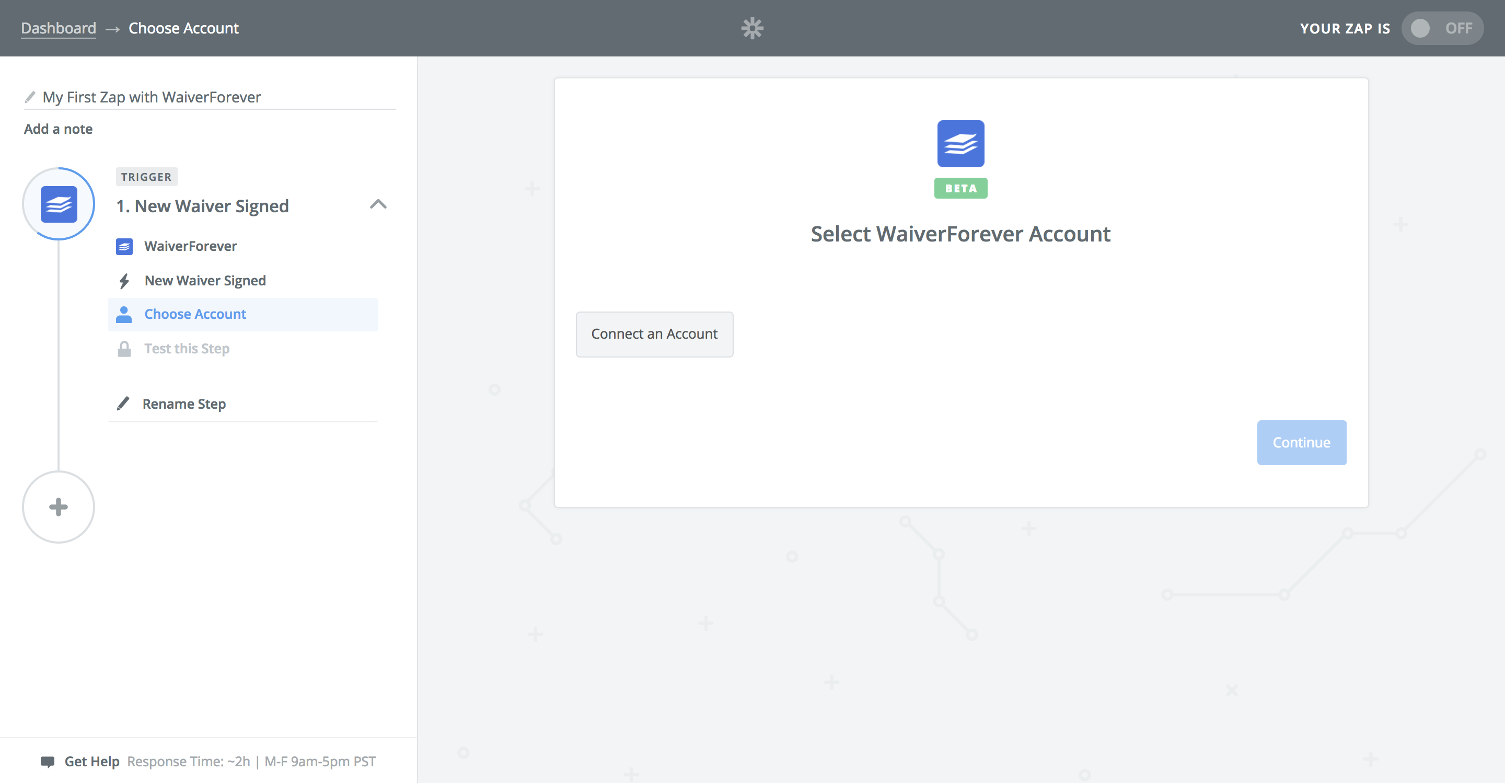This screenshot has height=783, width=1505.
Task: Click the padlock icon next to Test this Step
Action: [124, 349]
